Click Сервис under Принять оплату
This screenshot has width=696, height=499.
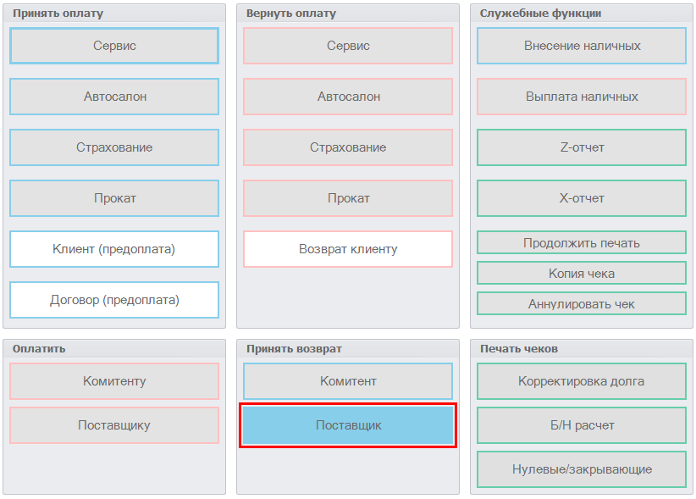[114, 46]
